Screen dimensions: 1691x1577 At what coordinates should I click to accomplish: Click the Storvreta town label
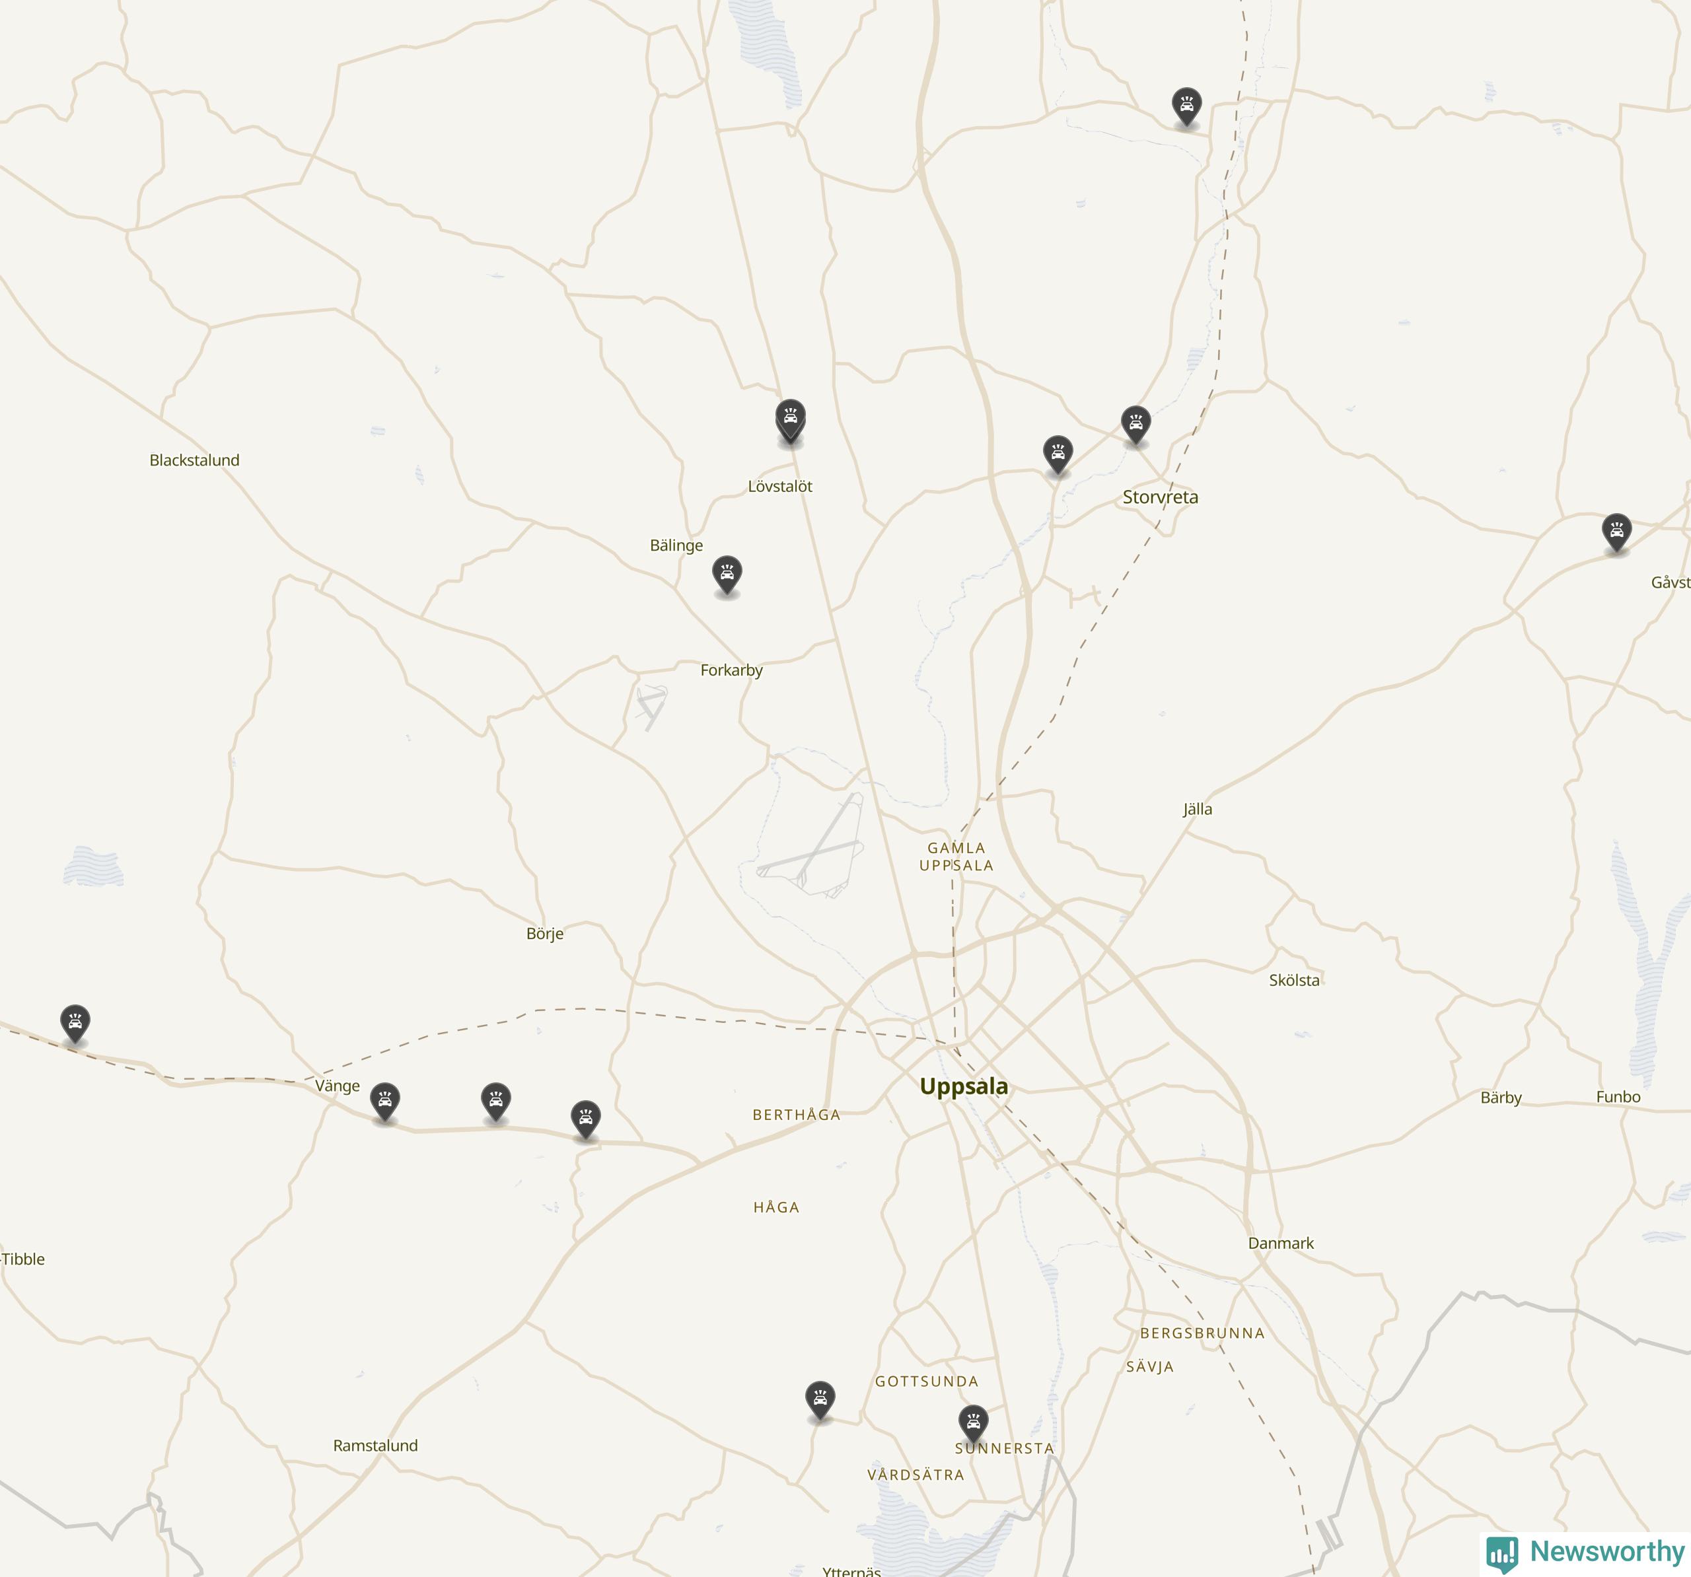[x=1160, y=497]
